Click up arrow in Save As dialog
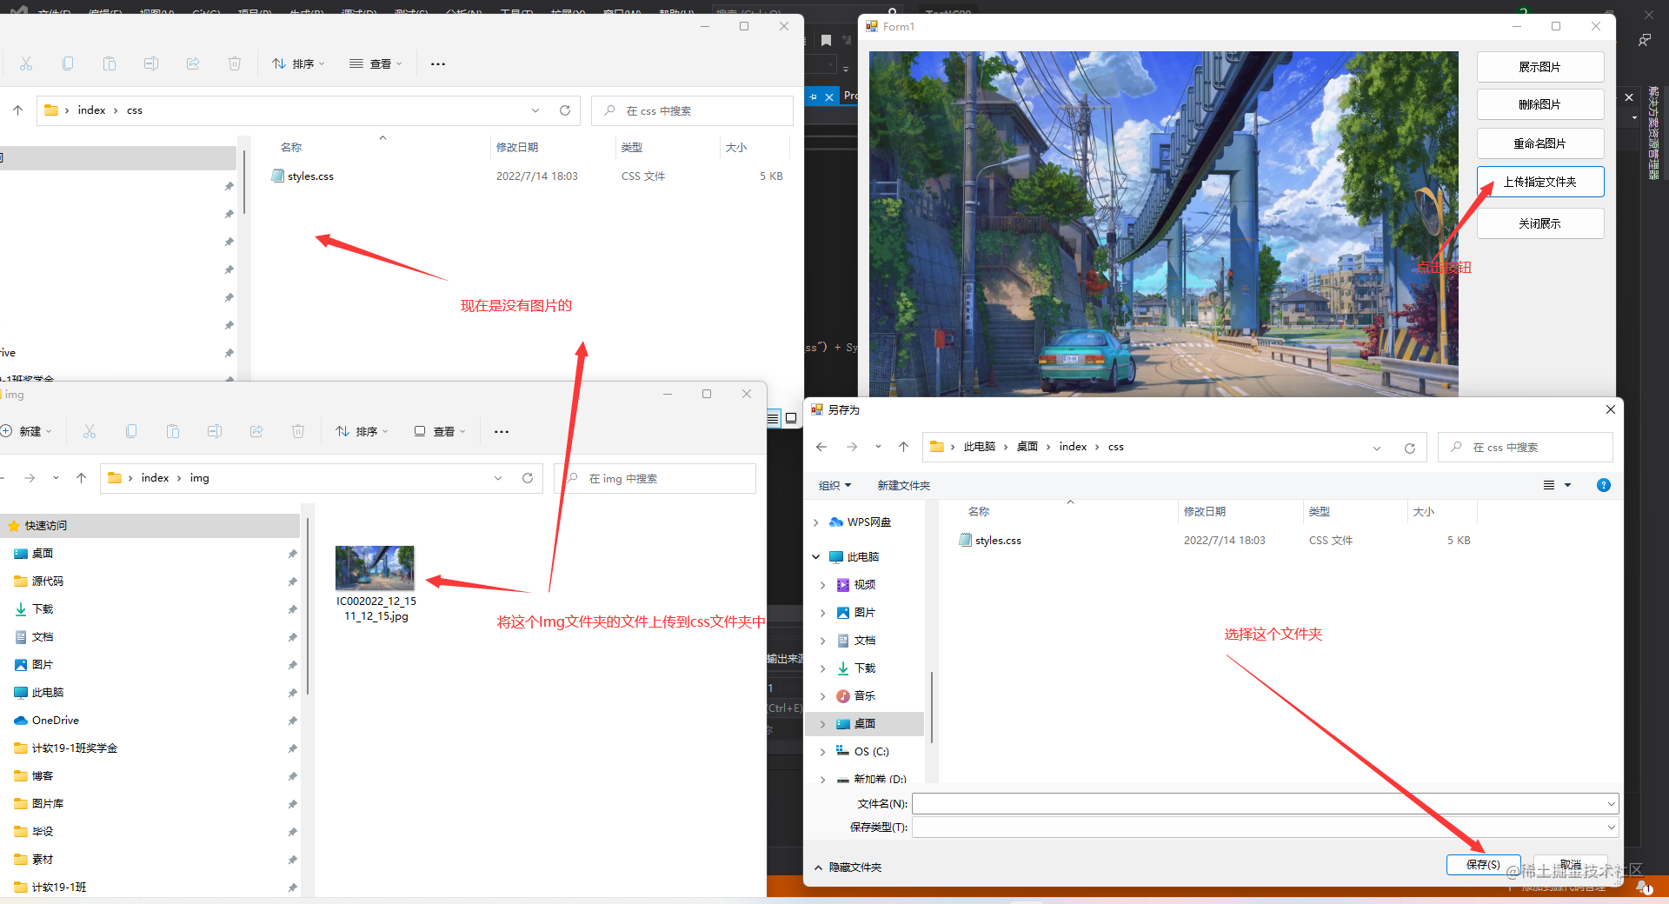1669x904 pixels. click(903, 447)
